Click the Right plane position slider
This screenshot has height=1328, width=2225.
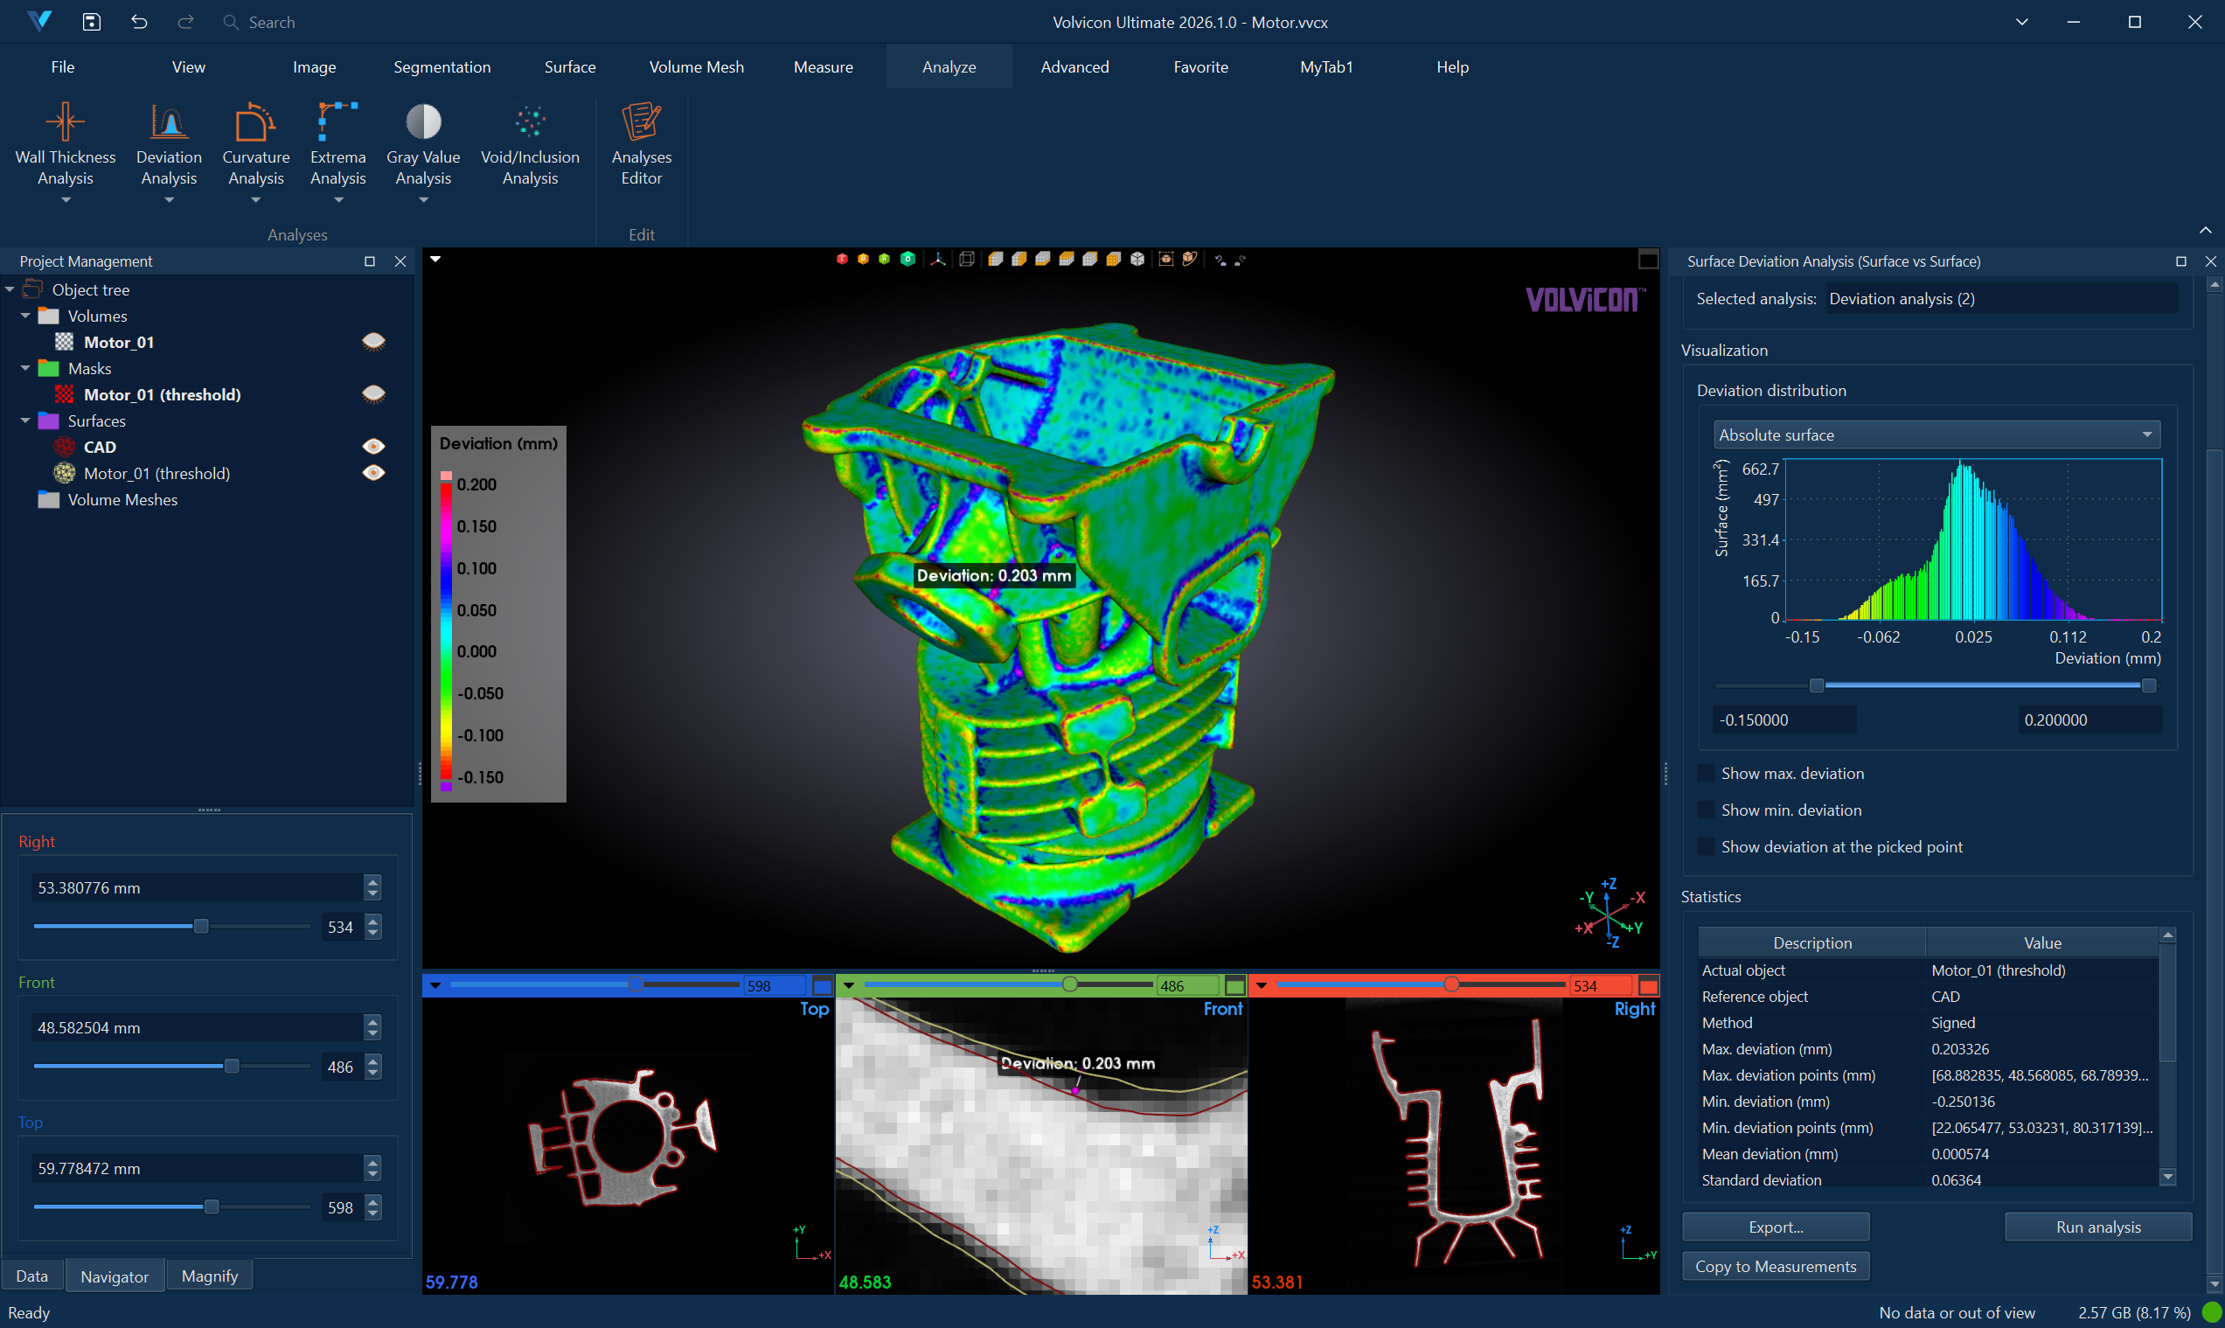(201, 926)
